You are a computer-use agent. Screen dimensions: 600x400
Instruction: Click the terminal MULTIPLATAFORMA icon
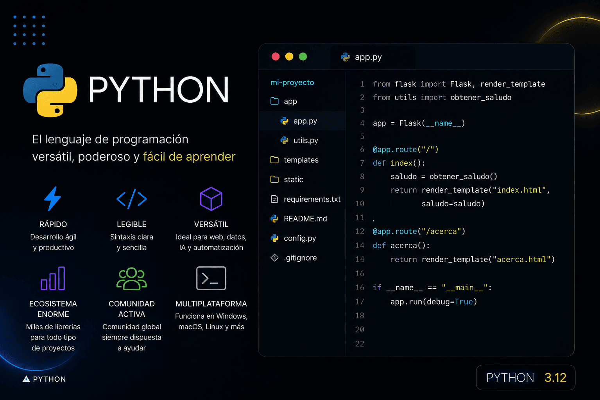pos(211,278)
